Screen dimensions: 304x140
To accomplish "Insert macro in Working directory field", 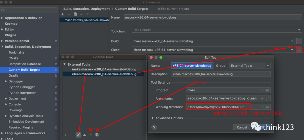I will click(262, 107).
